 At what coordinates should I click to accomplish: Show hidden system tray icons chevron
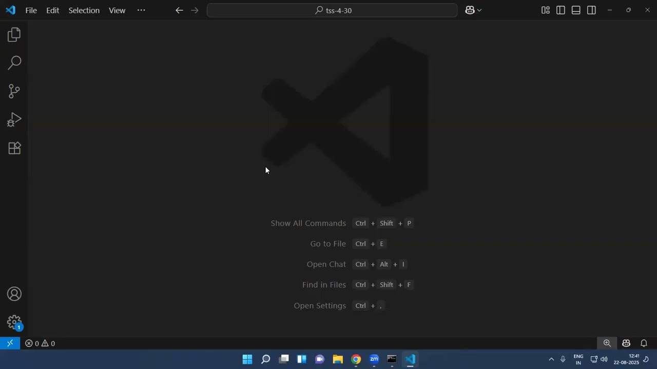tap(551, 359)
